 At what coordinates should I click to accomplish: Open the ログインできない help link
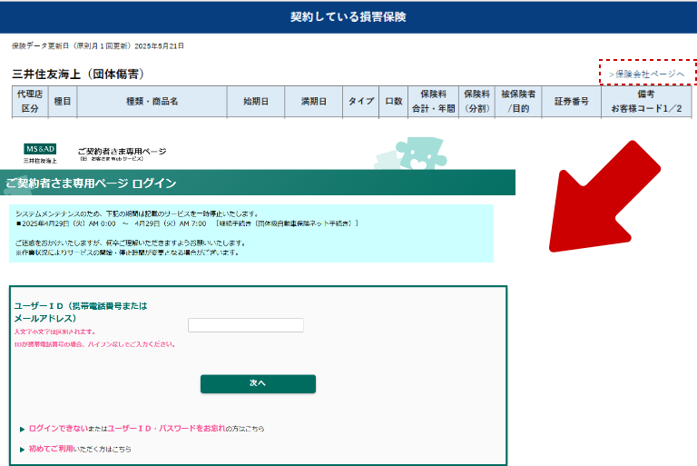pos(58,428)
